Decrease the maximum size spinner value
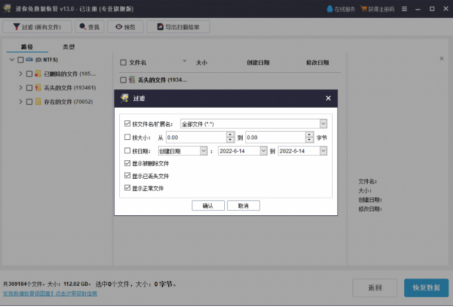The image size is (453, 307). (x=310, y=140)
